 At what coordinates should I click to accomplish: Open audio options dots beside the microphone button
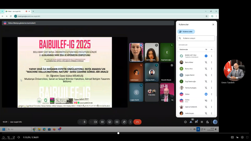click(80, 122)
